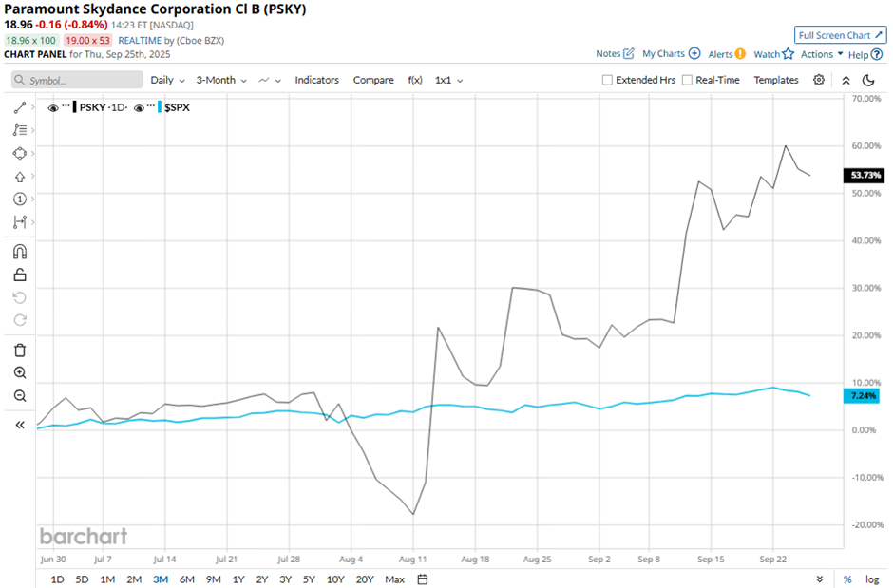Open PSKY series options ellipsis
893x588 pixels.
click(x=66, y=106)
